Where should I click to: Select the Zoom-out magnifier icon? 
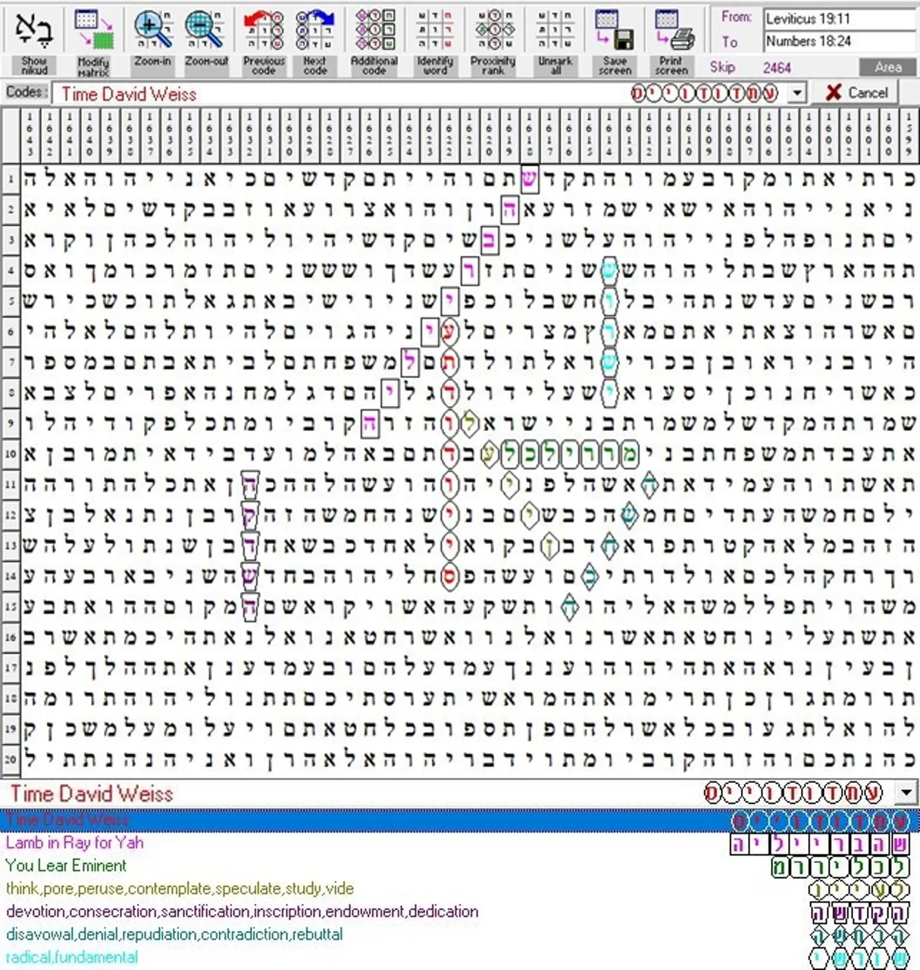point(206,30)
